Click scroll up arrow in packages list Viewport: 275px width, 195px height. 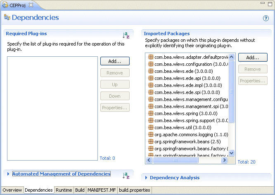(x=231, y=57)
